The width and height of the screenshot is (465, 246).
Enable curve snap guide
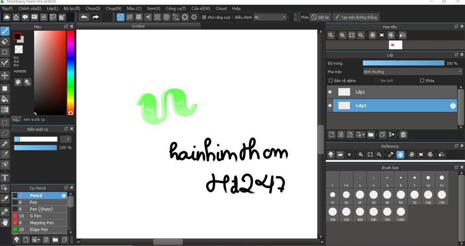tap(176, 17)
